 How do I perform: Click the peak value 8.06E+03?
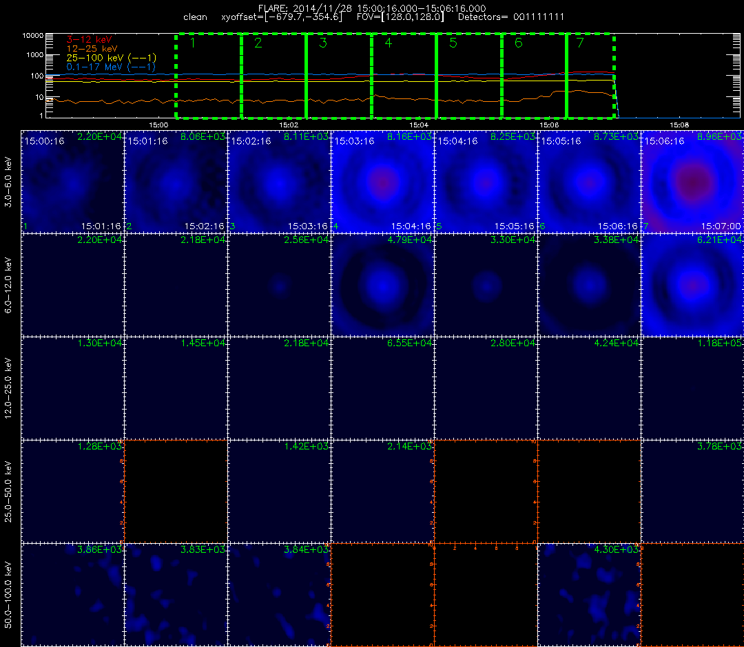coord(203,136)
